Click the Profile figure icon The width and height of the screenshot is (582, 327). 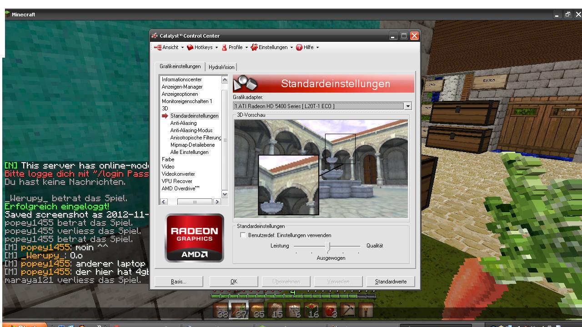point(224,47)
